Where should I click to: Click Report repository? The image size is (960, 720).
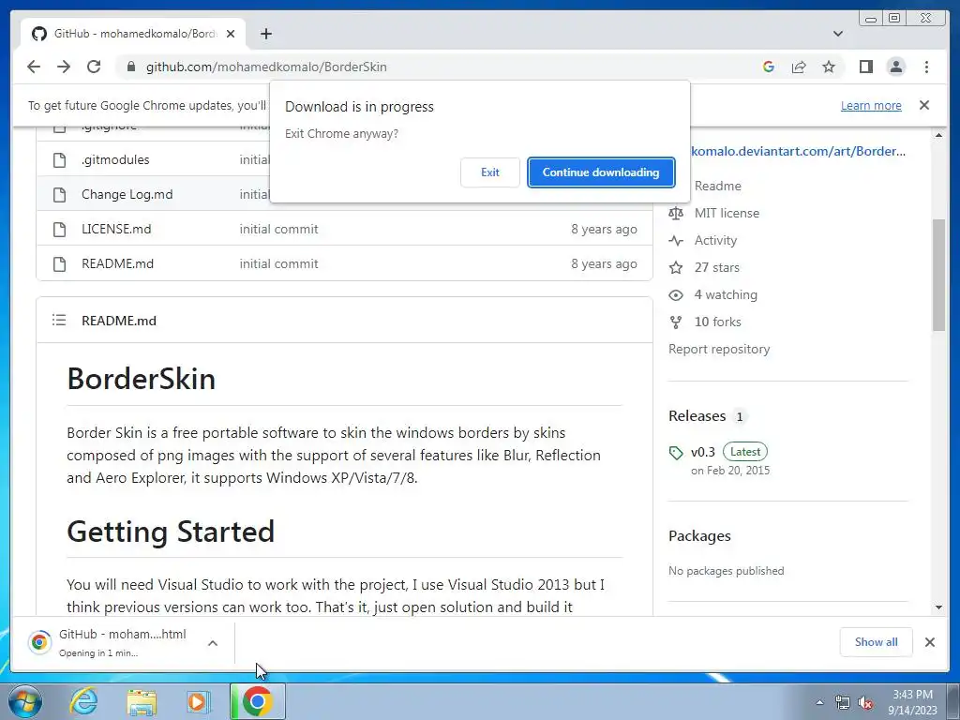click(x=719, y=349)
